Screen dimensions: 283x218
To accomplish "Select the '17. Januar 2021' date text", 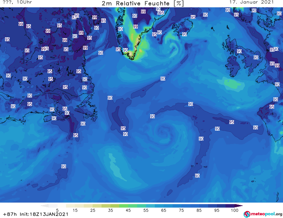I will (251, 2).
